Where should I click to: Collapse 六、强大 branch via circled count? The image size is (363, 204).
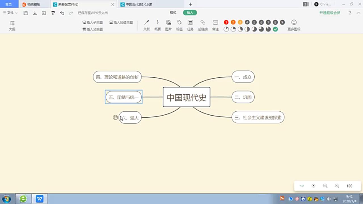point(115,117)
